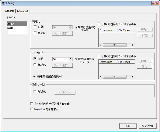Increase the アーカイブ percentage spinner value
The width and height of the screenshot is (160, 132).
pyautogui.click(x=70, y=58)
